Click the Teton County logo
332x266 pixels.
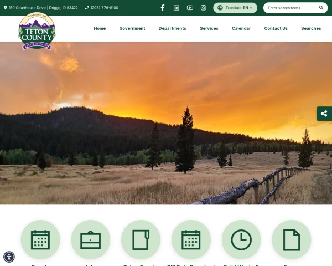tap(37, 32)
